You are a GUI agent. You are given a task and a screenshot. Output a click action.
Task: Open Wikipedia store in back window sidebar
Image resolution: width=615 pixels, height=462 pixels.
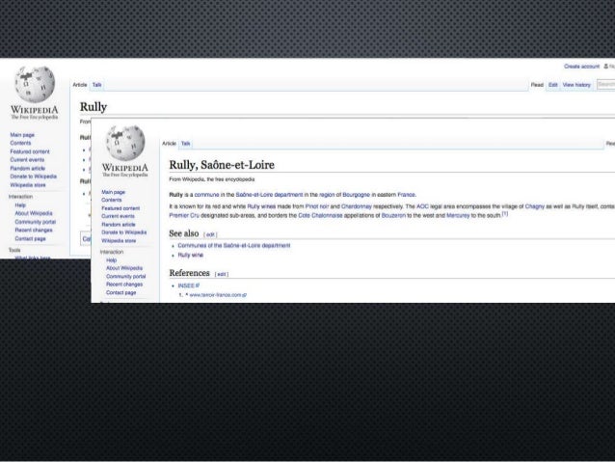28,185
